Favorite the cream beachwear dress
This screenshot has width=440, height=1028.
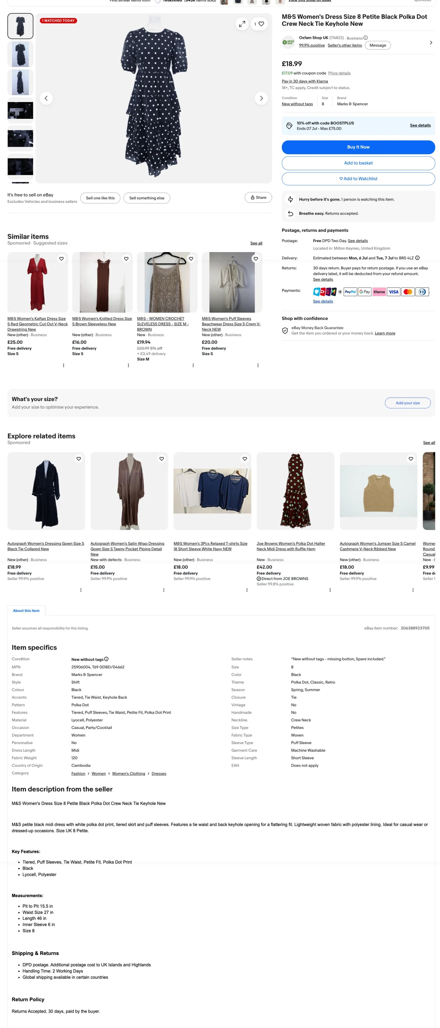pyautogui.click(x=256, y=259)
